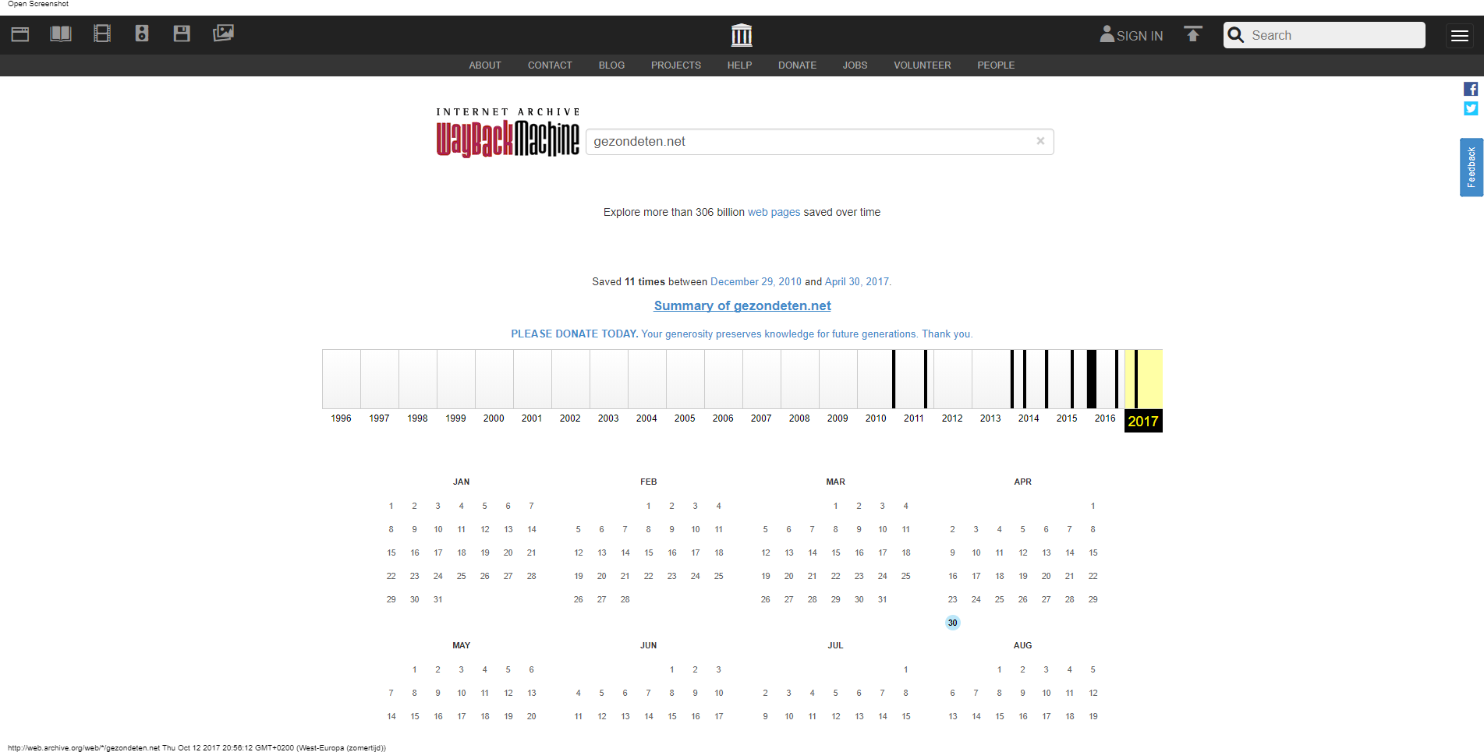Click day 31 in the January calendar
Viewport: 1484px width, 752px height.
[x=438, y=599]
